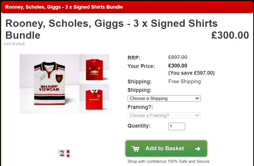This screenshot has height=166, width=254.
Task: Focus the Quantity input field
Action: 176,126
